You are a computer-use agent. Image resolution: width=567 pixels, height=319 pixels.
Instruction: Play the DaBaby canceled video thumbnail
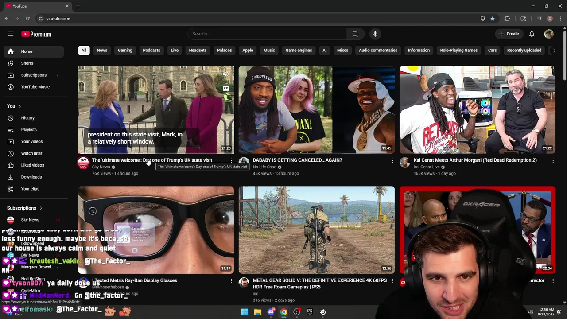[x=317, y=110]
